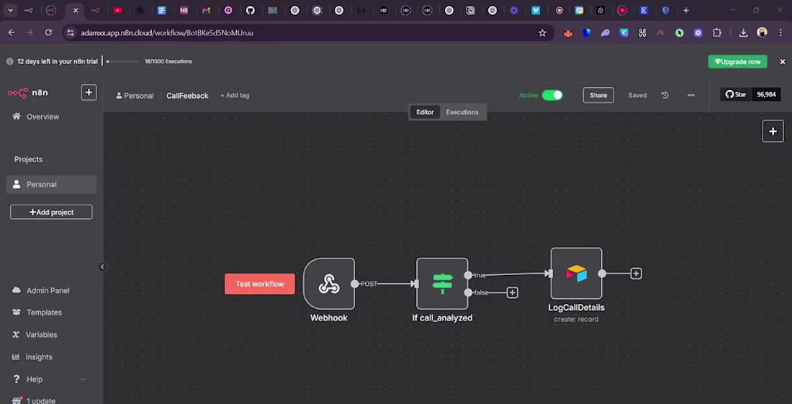Screen dimensions: 792x404
Task: Click the create-new plus beside n8n logo
Action: 89,92
